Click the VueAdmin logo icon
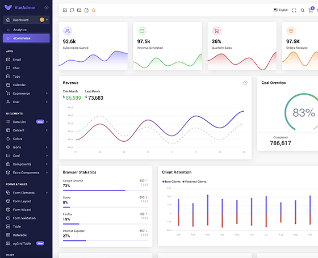This screenshot has height=258, width=318. (8, 7)
